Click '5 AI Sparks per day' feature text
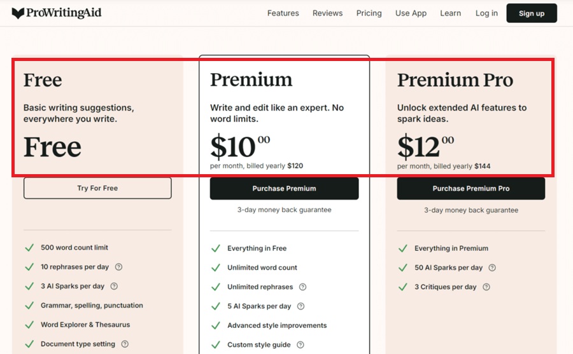573x354 pixels. [259, 306]
